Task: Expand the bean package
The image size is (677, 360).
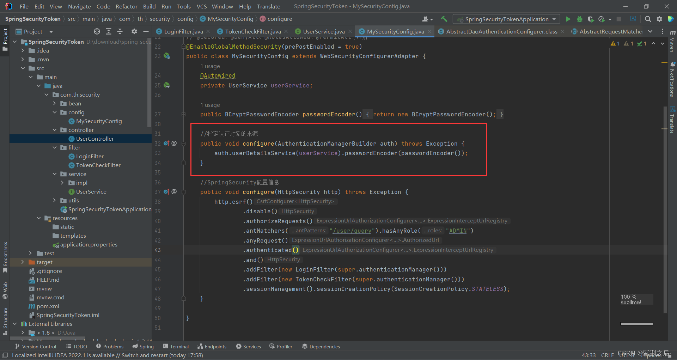Action: [x=54, y=103]
